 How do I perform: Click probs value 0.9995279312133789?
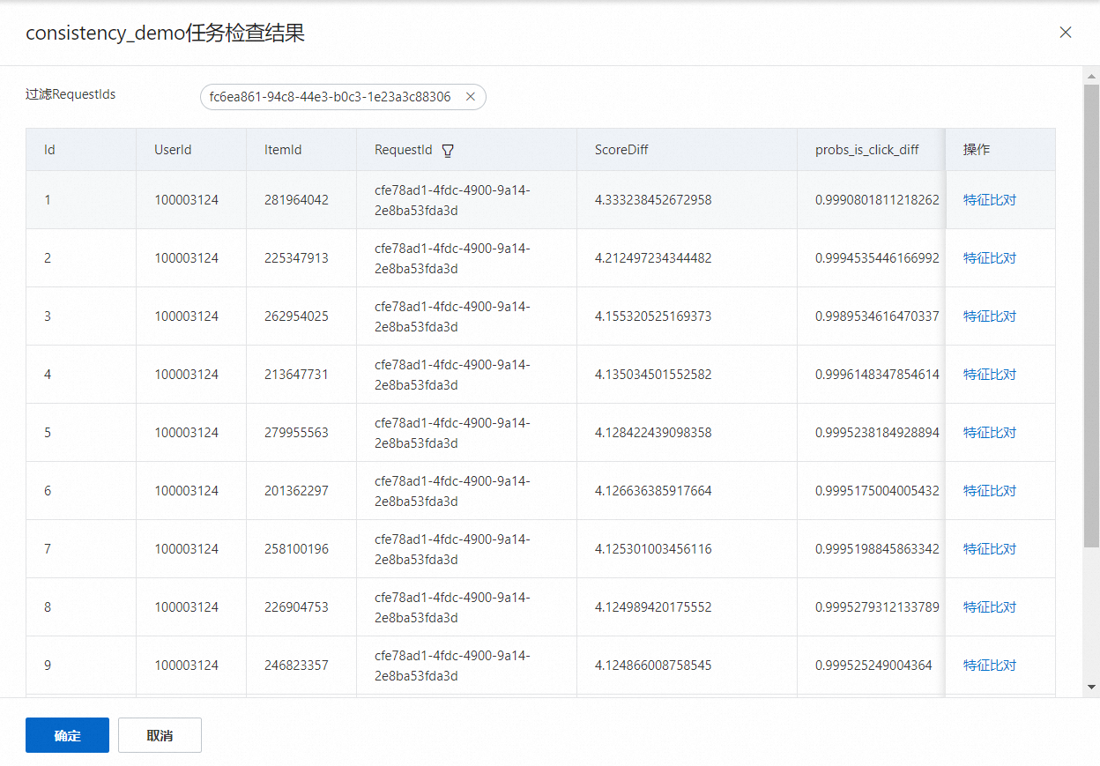coord(877,607)
